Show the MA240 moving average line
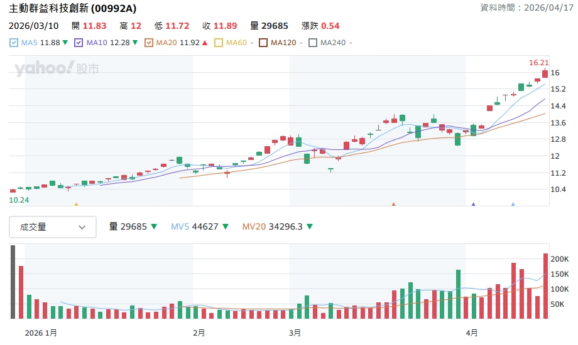578x345 pixels. click(x=313, y=43)
